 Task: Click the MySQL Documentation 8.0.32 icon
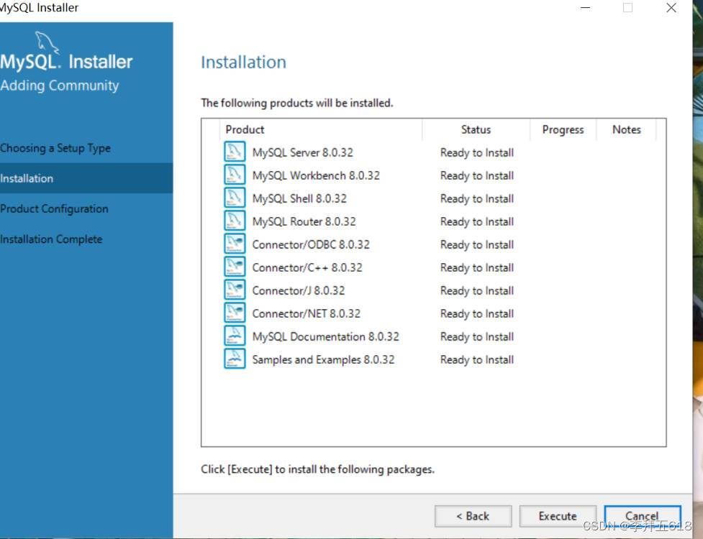235,336
